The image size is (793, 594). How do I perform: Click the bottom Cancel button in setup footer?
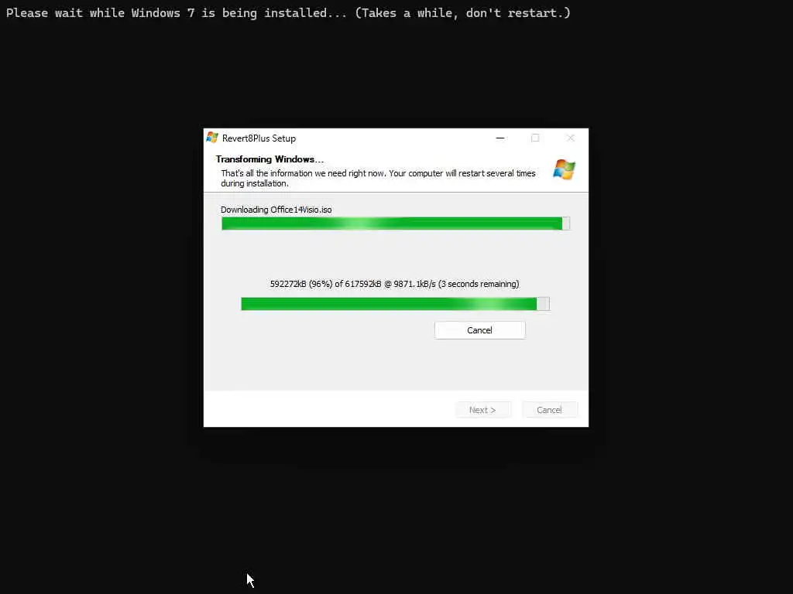tap(550, 410)
